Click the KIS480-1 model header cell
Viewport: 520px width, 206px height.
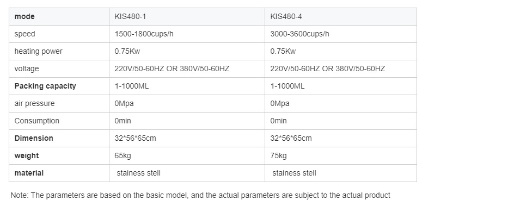[187, 16]
